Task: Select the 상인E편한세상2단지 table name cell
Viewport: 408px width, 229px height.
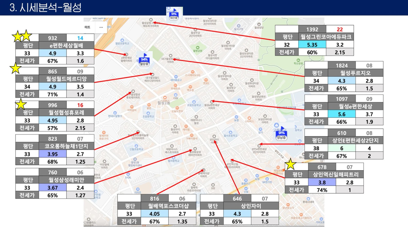Action: pyautogui.click(x=355, y=141)
